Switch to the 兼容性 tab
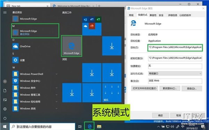Screen dimensions: 209x130 [x=153, y=15]
